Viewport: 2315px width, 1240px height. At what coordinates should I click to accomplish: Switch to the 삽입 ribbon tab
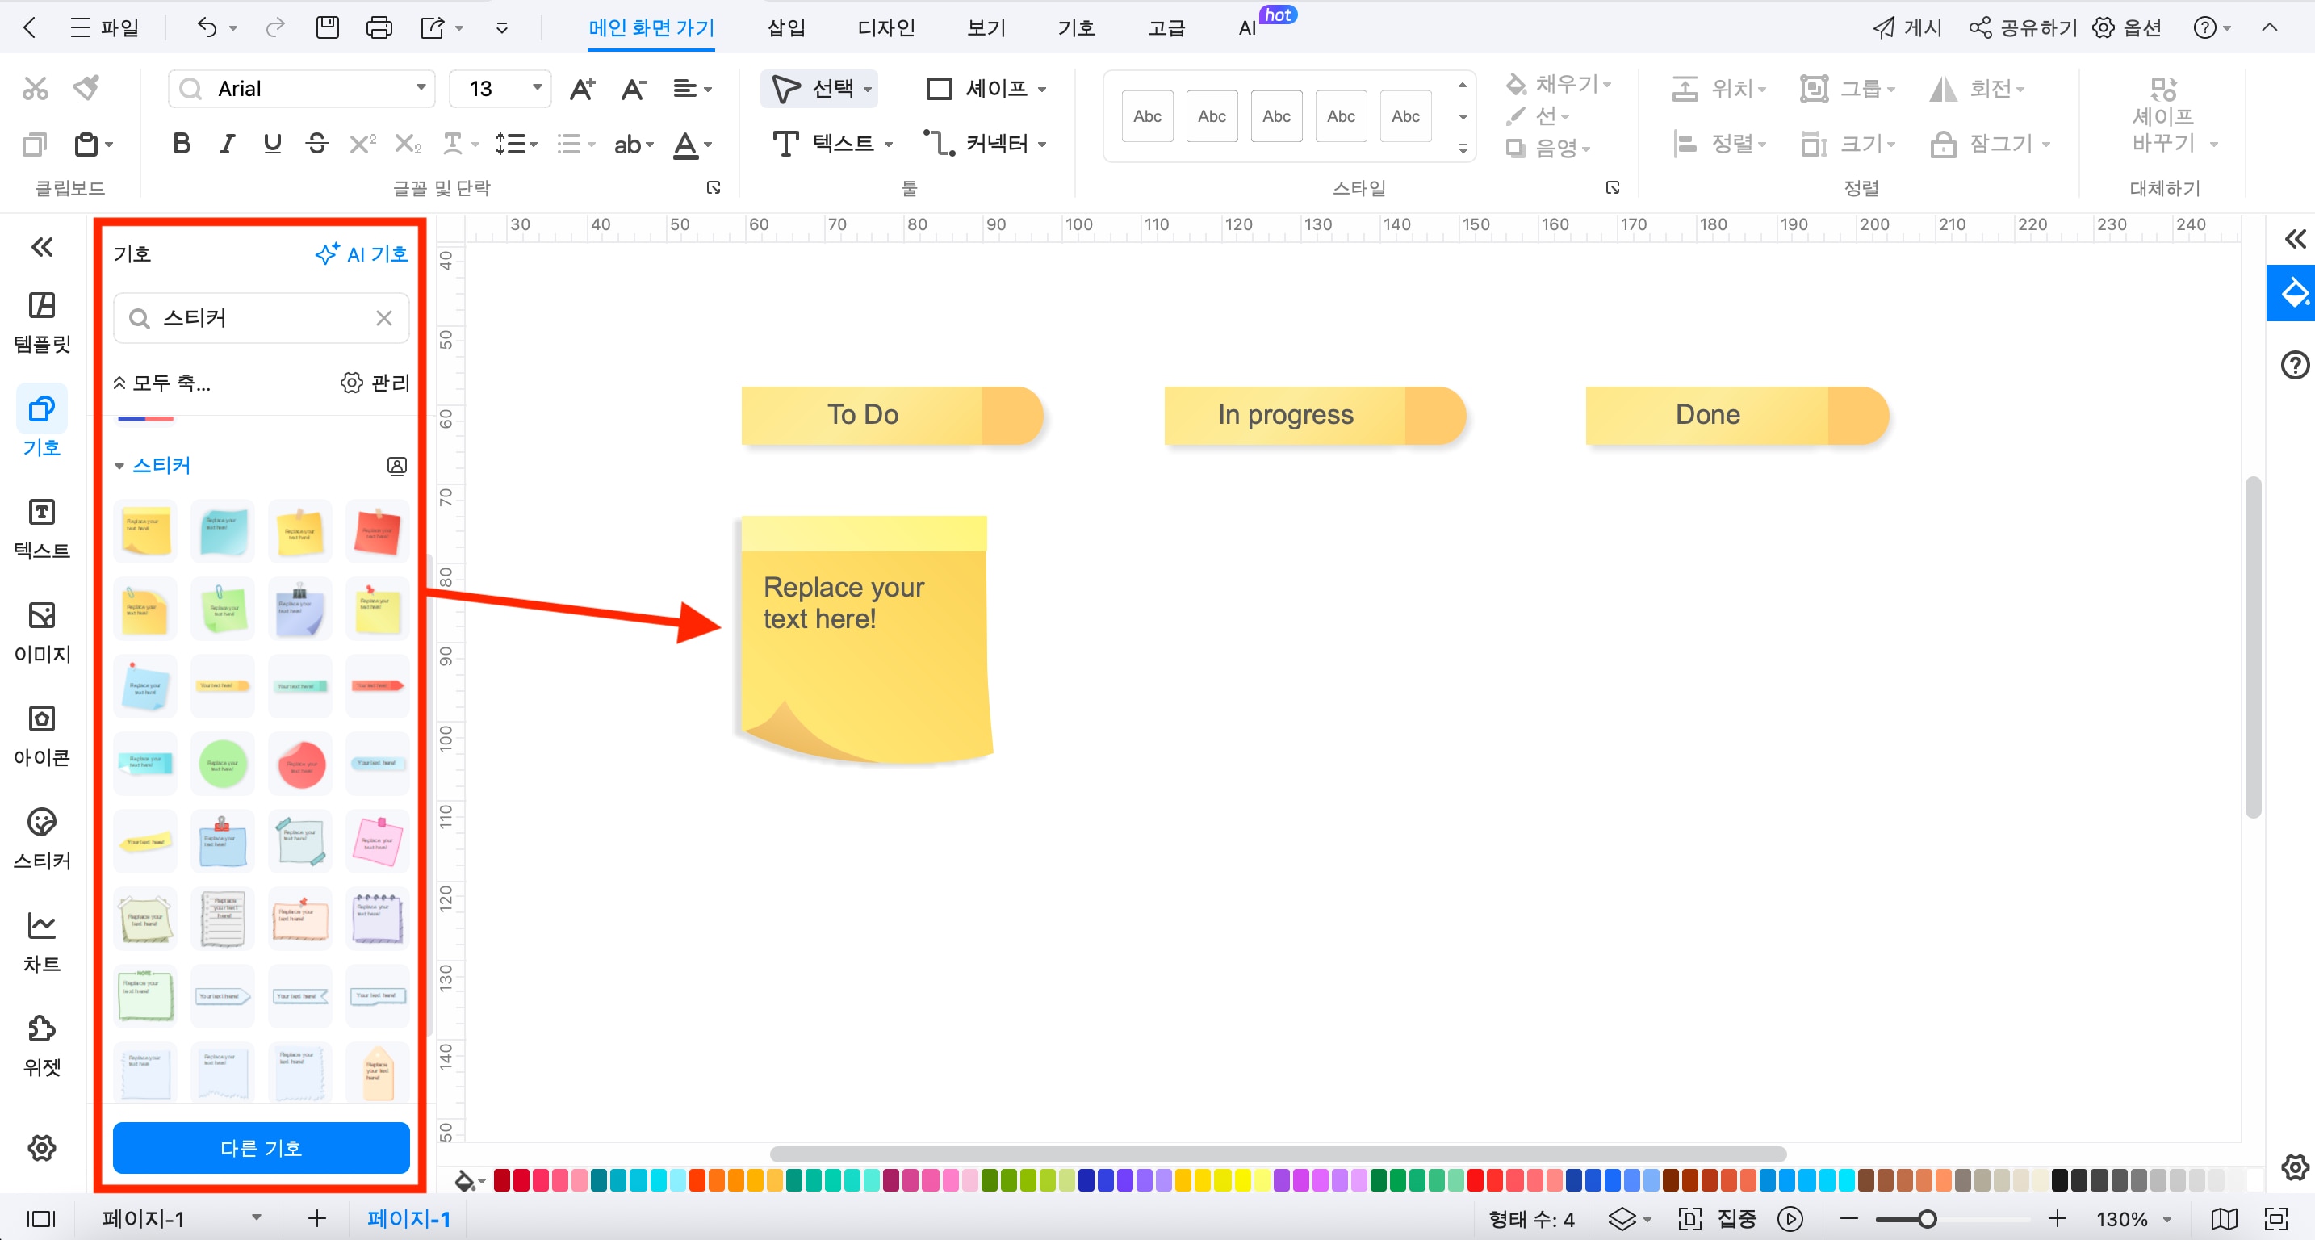[x=785, y=28]
